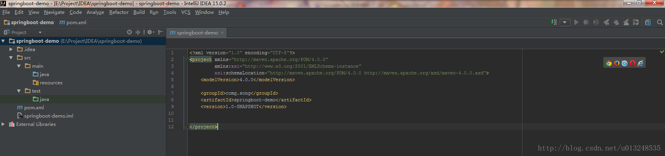Viewport: 665px width, 156px height.
Task: Open the Project view selector dropdown
Action: [23, 32]
